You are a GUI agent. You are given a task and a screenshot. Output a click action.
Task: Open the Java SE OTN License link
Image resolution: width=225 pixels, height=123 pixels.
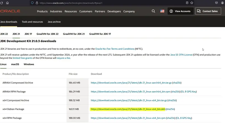click(x=181, y=55)
